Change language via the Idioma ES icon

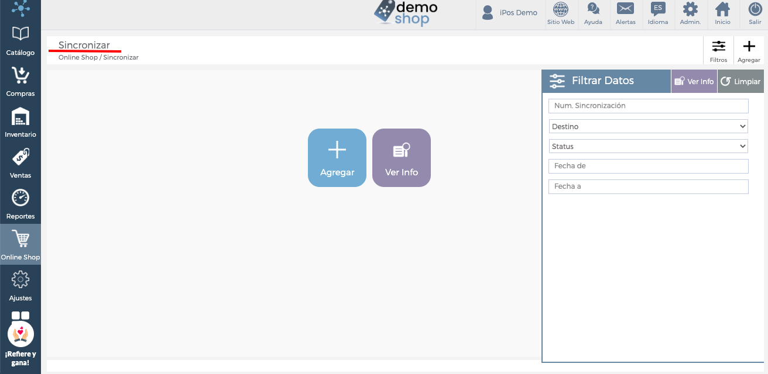click(658, 14)
